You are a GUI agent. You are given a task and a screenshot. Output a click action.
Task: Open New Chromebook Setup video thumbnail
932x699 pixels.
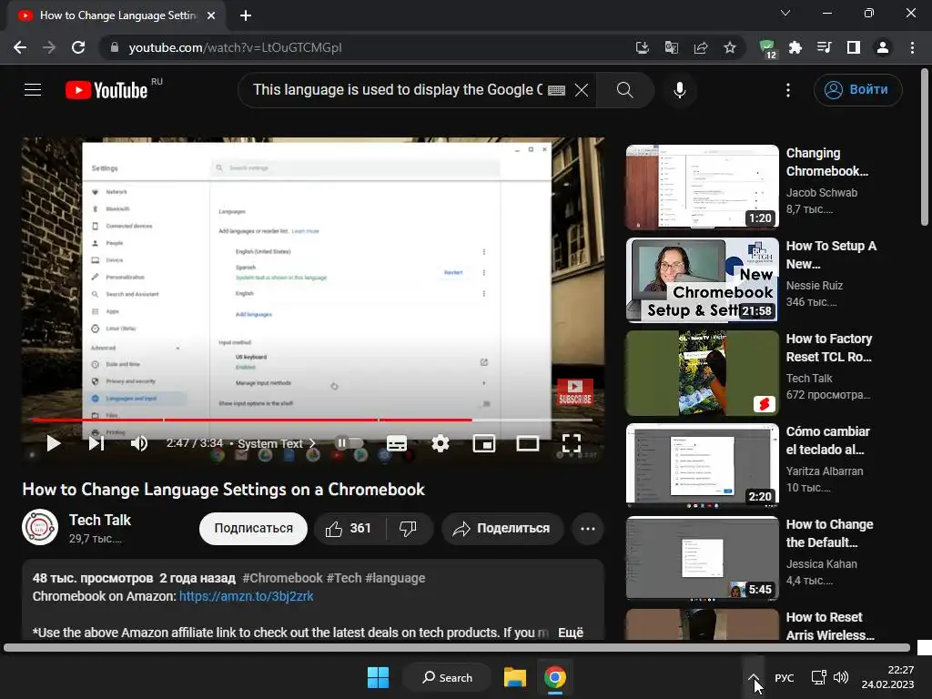pyautogui.click(x=702, y=280)
